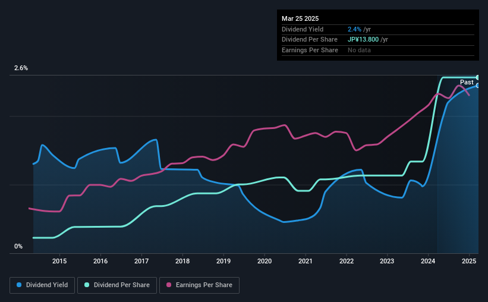Click the pink Earnings Per Share legend dot
The height and width of the screenshot is (302, 488).
point(169,285)
